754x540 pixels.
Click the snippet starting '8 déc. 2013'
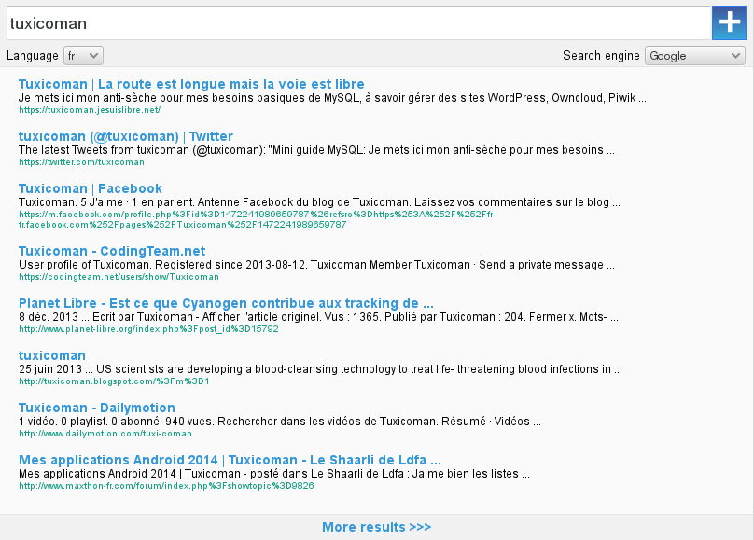click(318, 317)
